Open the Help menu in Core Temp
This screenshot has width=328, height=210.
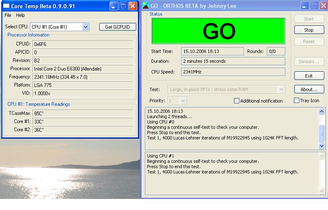[20, 15]
